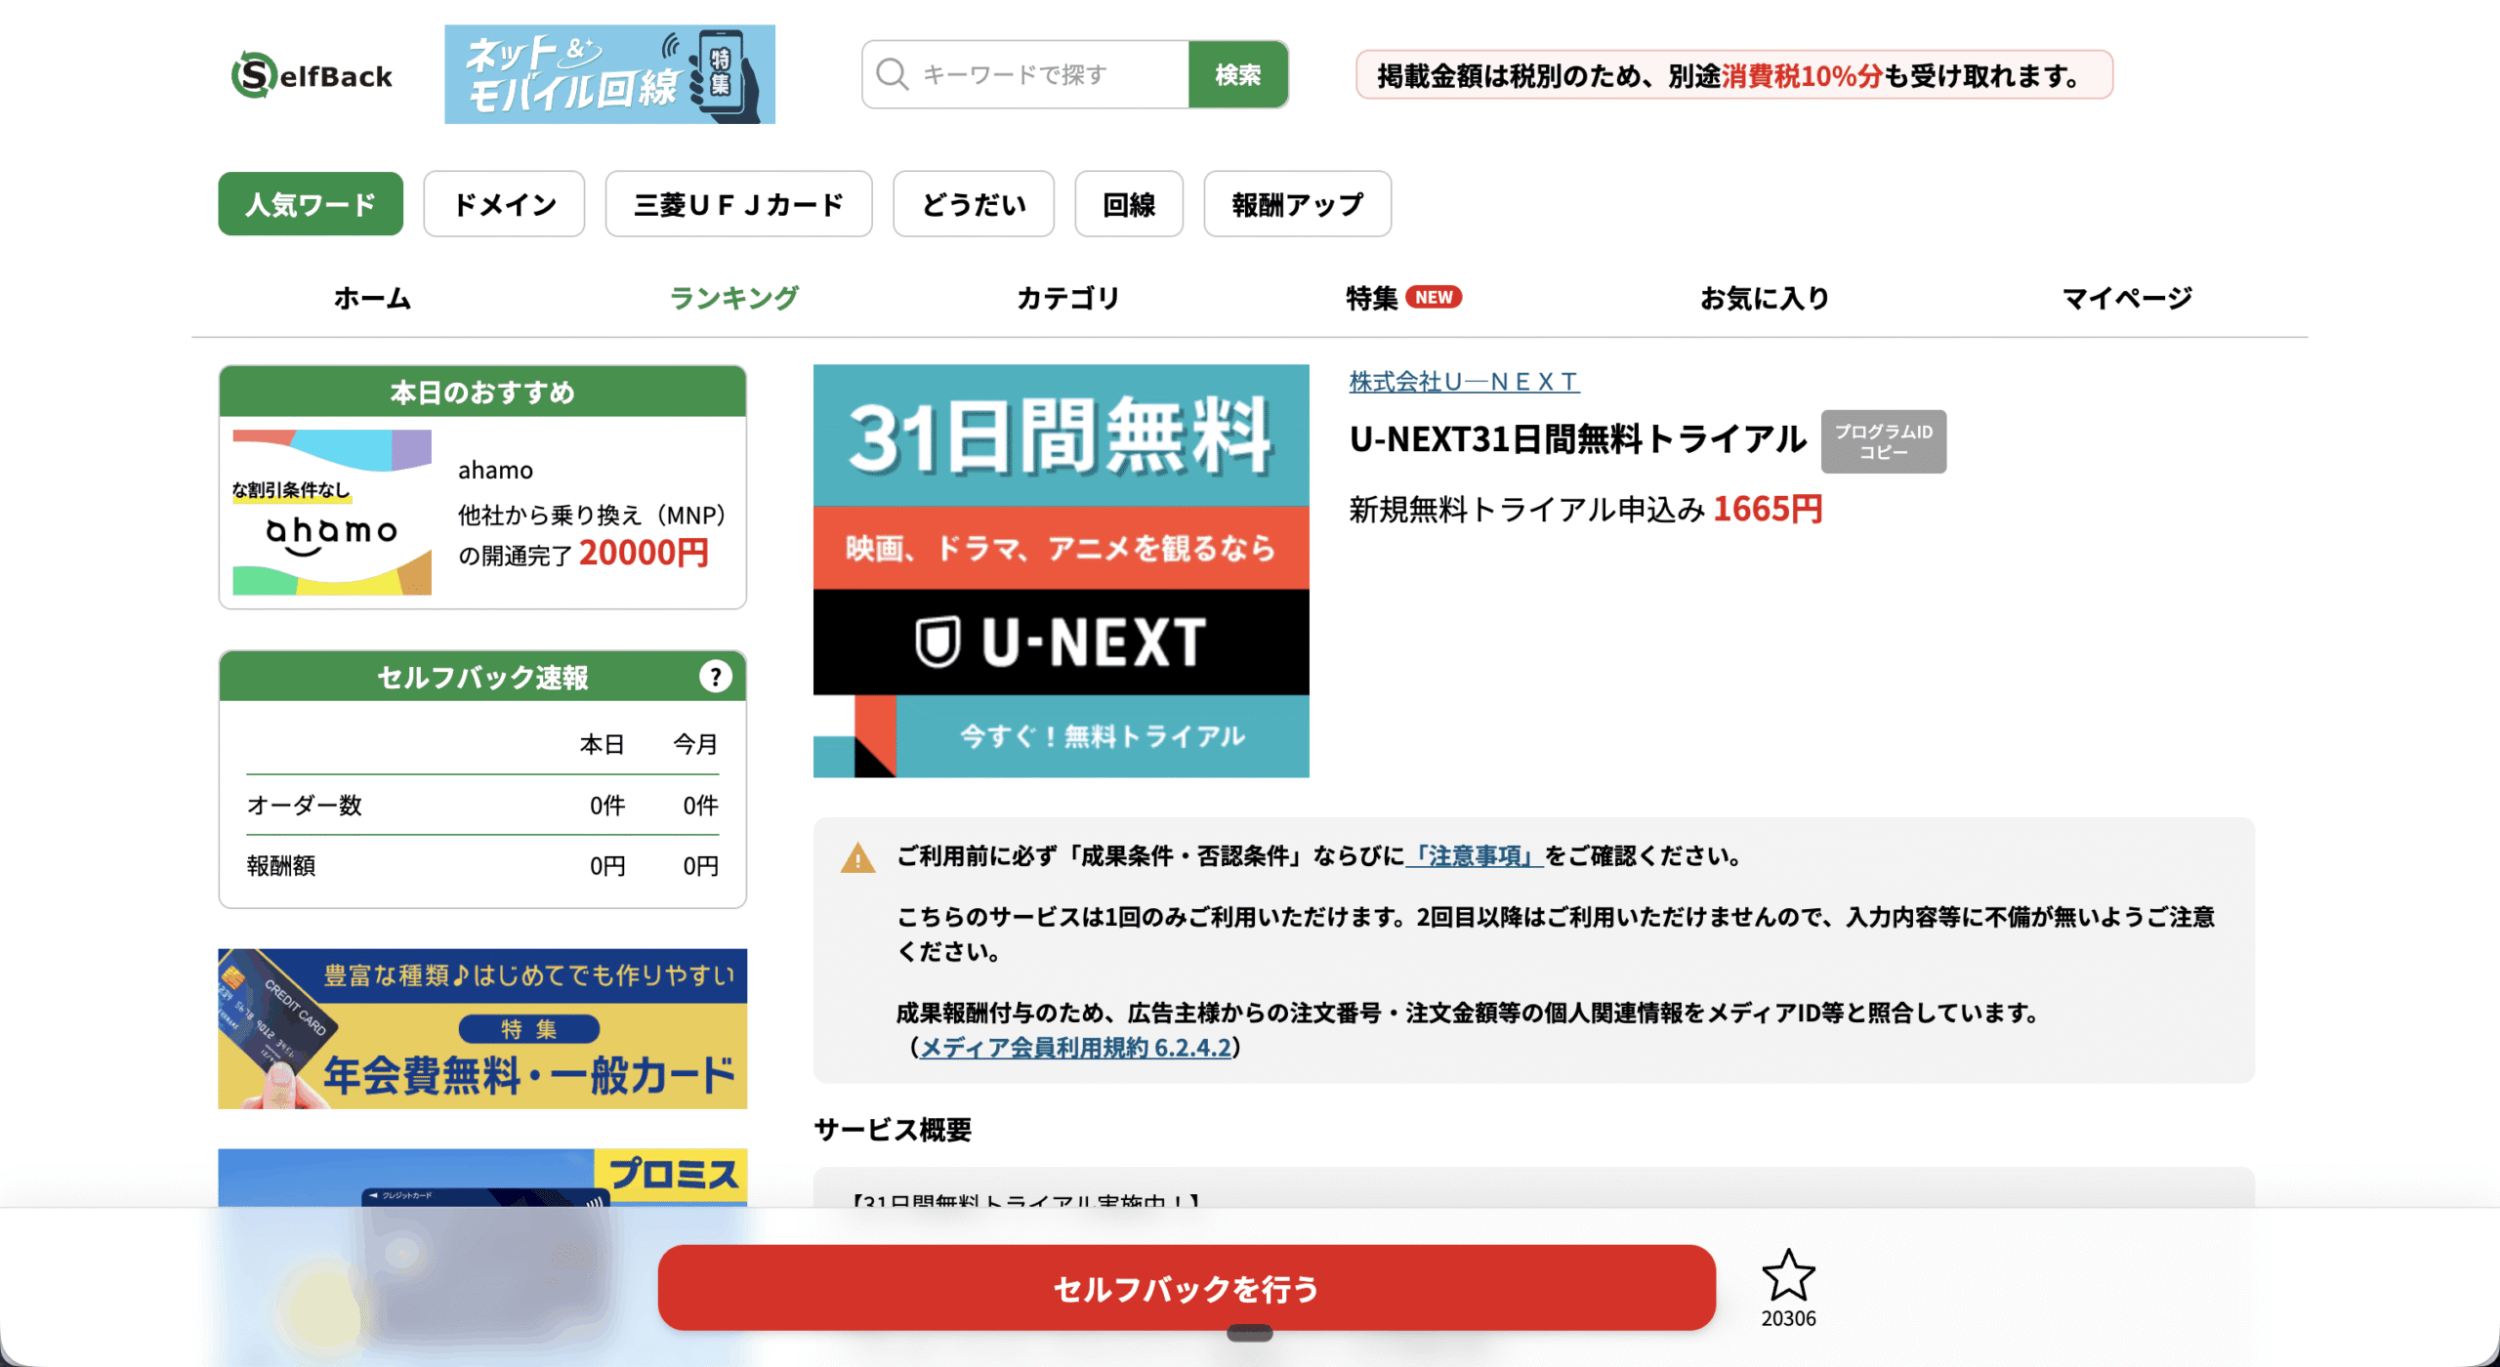This screenshot has width=2500, height=1367.
Task: Click the 20306 favorite count
Action: point(1788,1318)
